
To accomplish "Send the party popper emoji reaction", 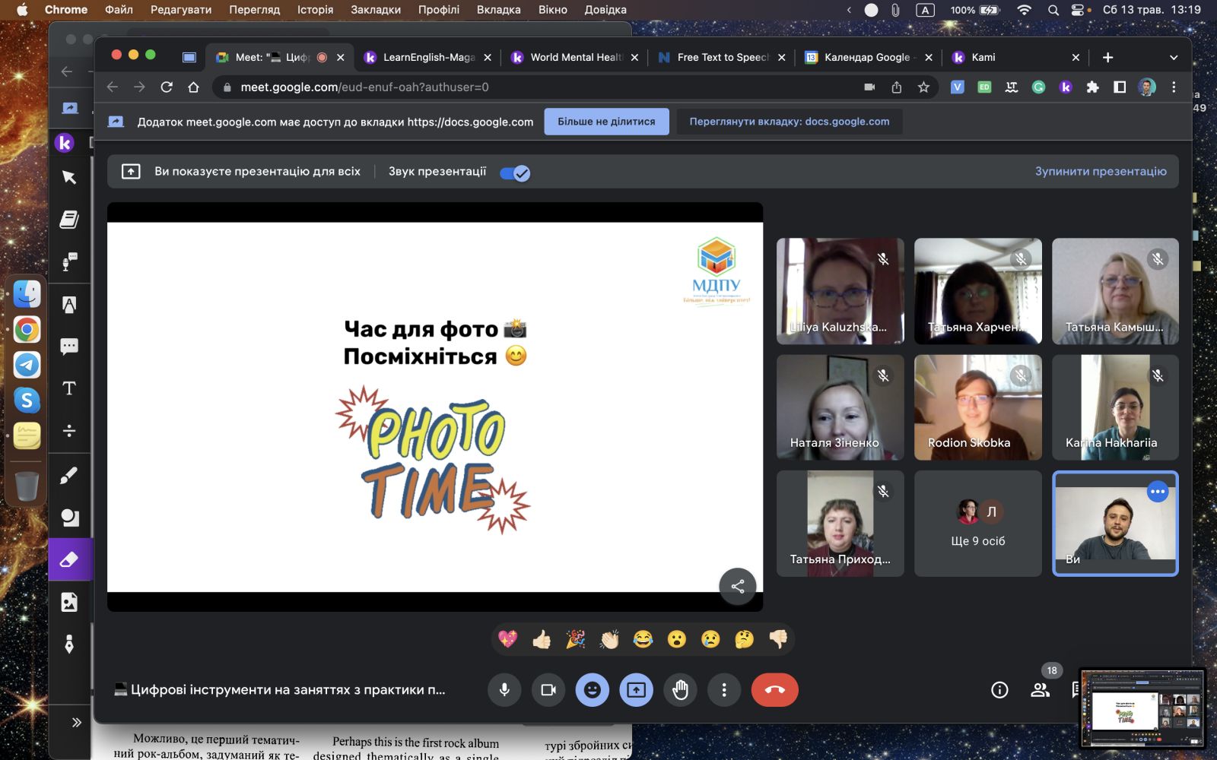I will (x=576, y=639).
